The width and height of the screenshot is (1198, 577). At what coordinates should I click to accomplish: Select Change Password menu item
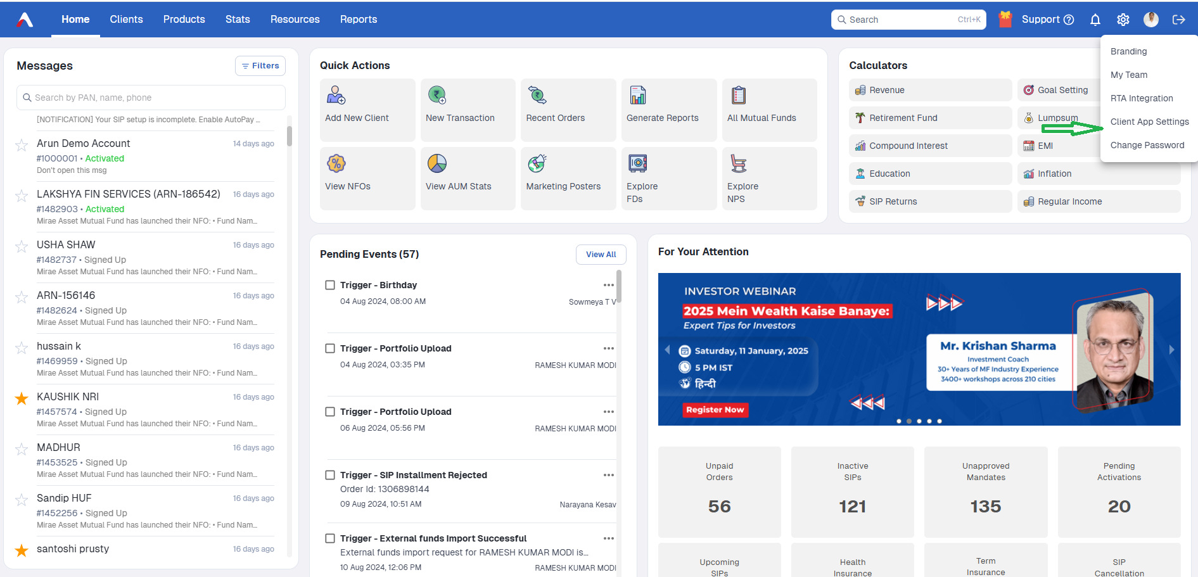tap(1147, 145)
